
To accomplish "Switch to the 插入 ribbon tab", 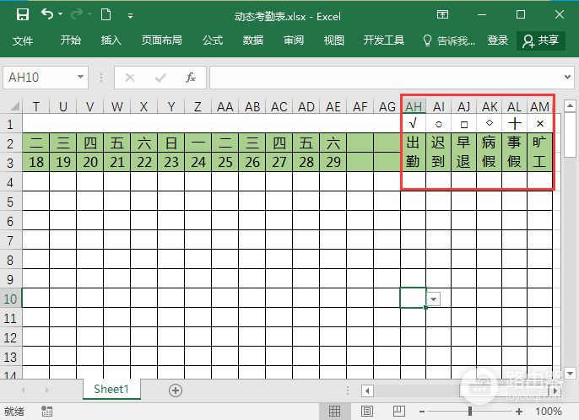I will click(x=111, y=40).
